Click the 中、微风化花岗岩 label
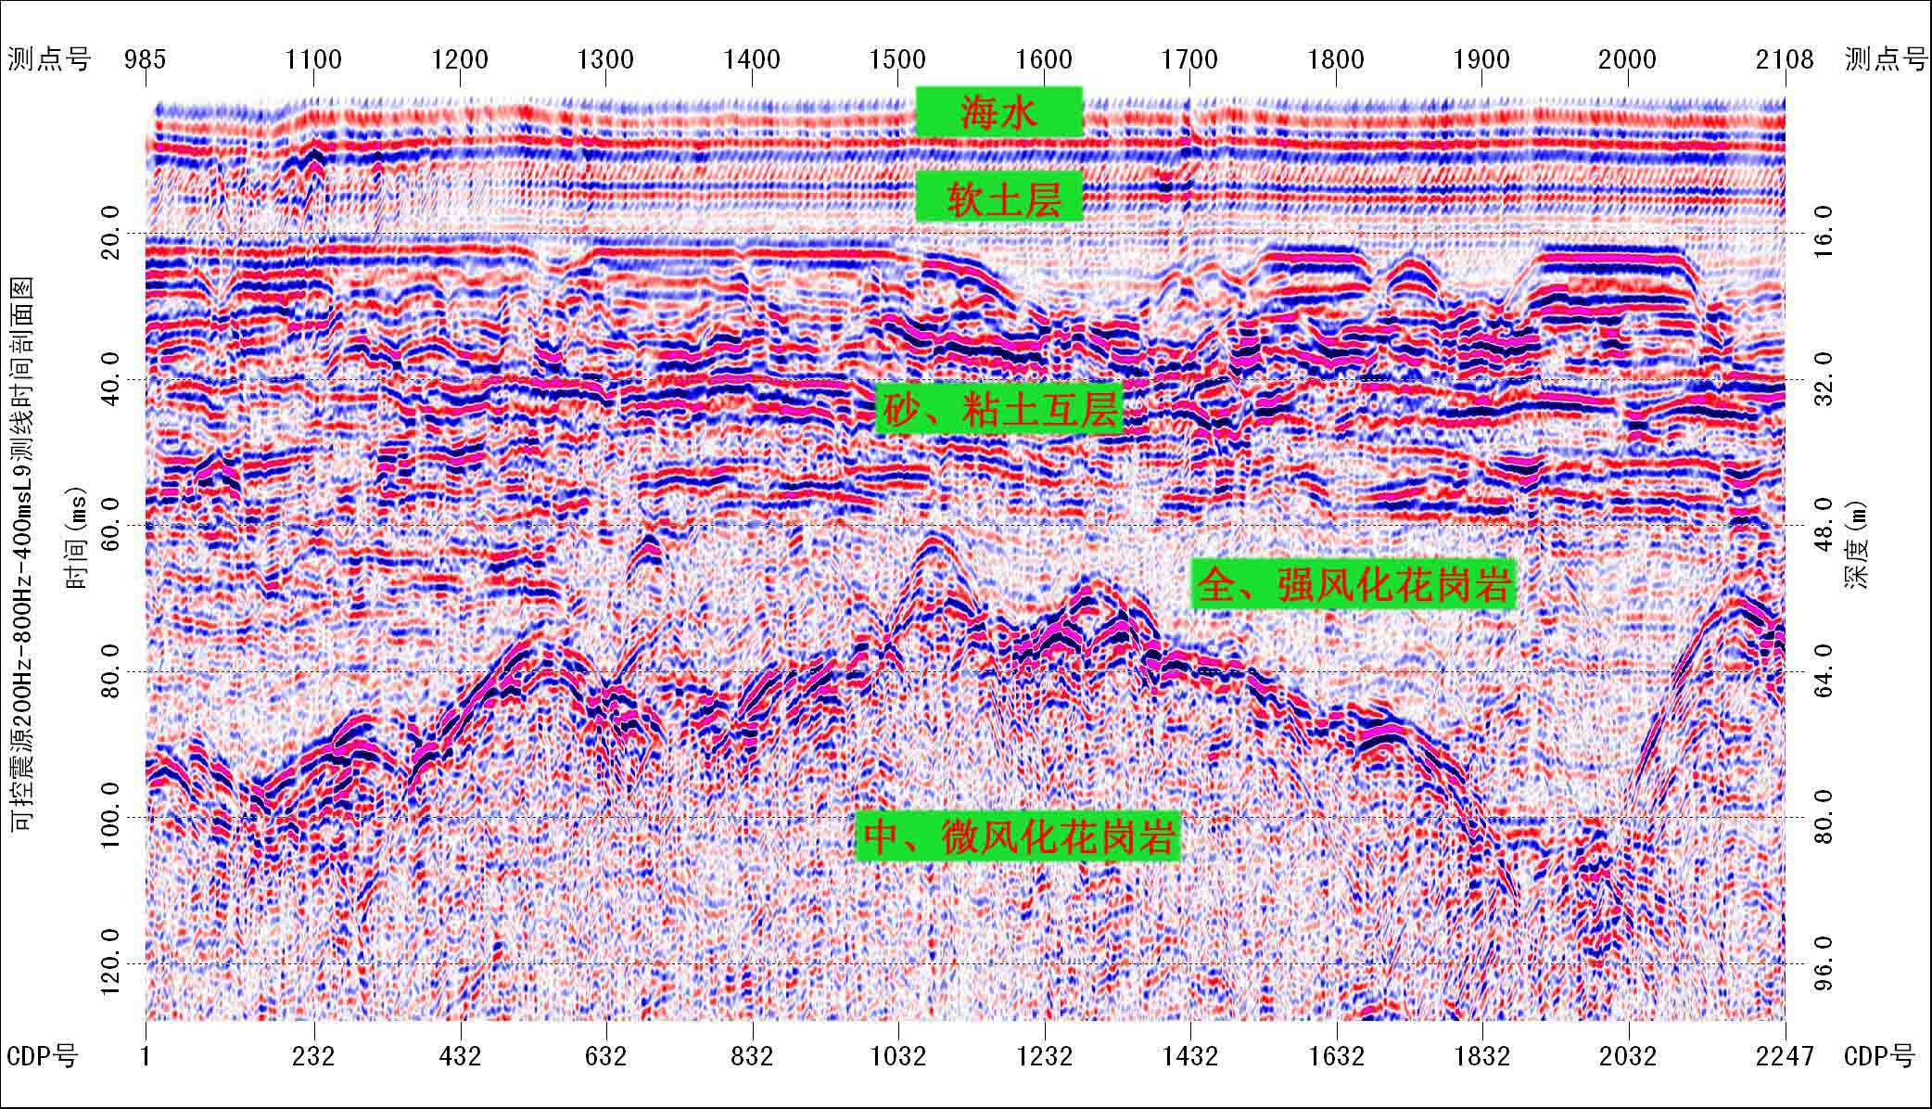The height and width of the screenshot is (1109, 1932). [x=1018, y=836]
